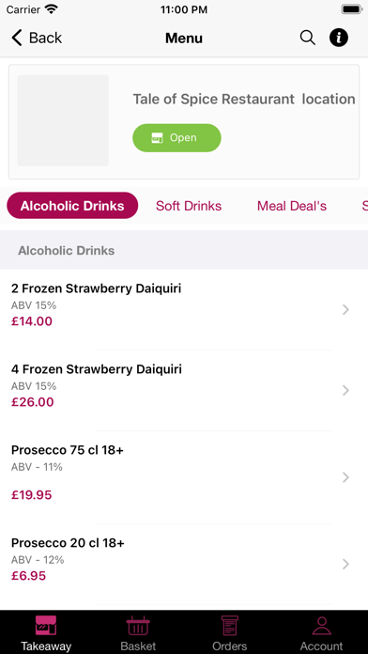Expand 2 Frozen Strawberry Daiquiri chevron
368x654 pixels.
coord(345,309)
